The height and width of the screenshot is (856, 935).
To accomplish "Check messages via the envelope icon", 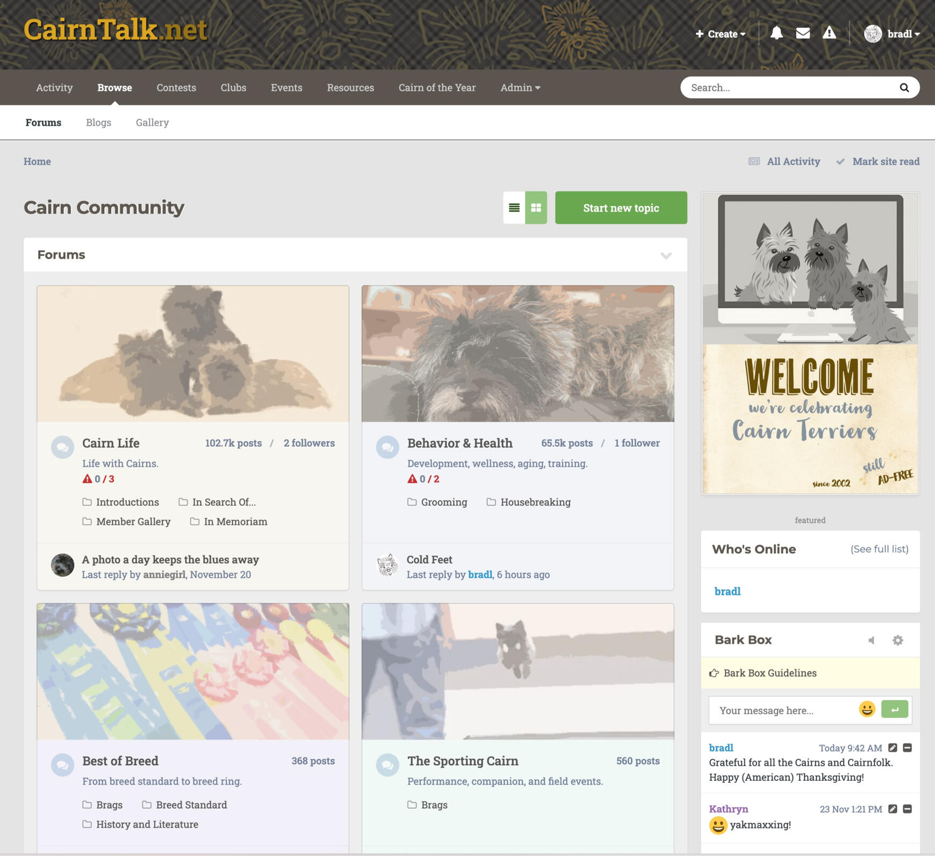I will click(803, 33).
